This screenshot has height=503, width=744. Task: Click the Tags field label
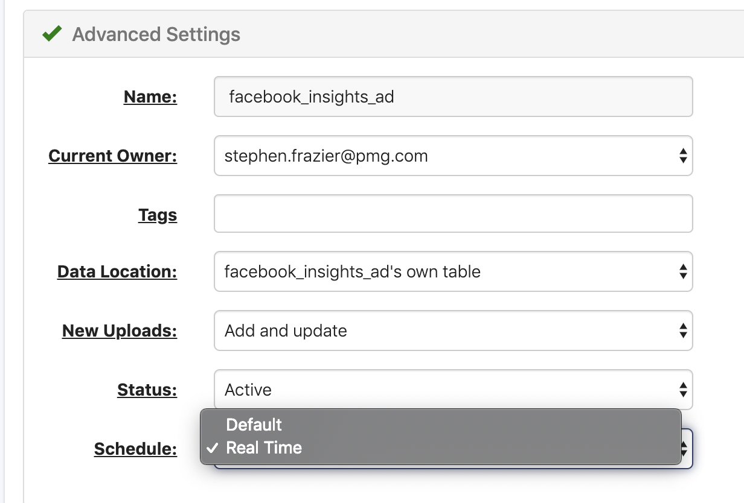pyautogui.click(x=157, y=215)
